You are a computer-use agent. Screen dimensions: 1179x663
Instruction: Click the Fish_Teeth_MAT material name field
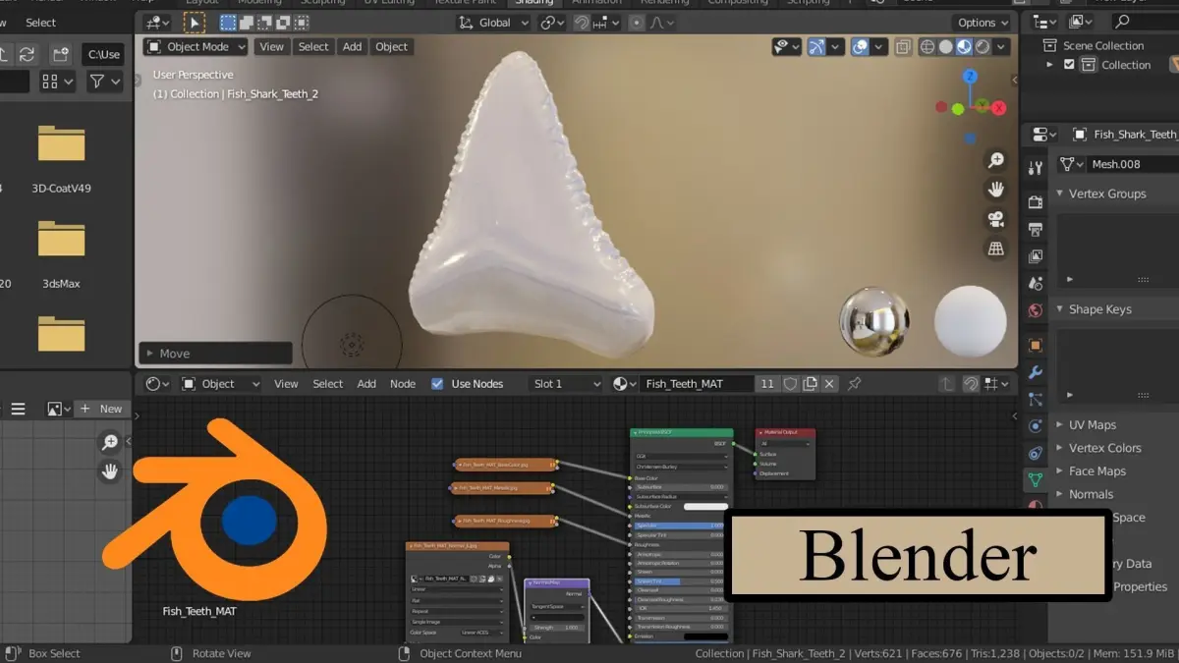click(x=697, y=384)
